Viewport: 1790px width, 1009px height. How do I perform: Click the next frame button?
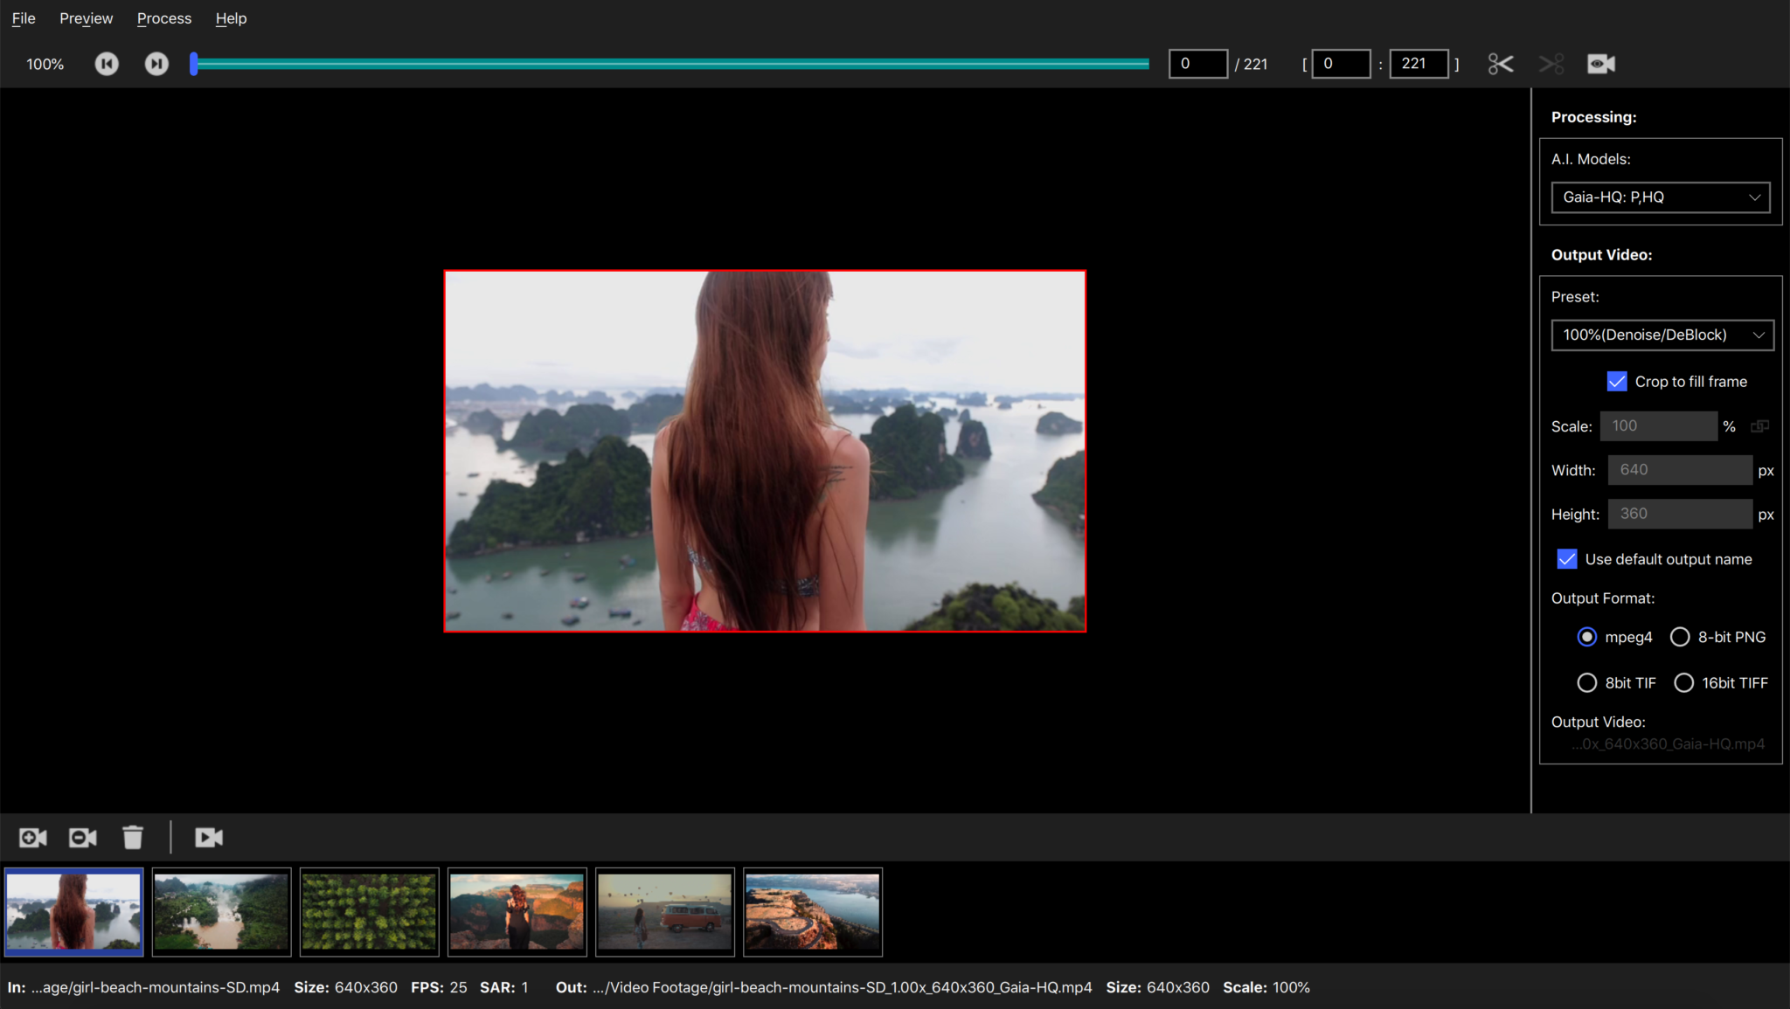pyautogui.click(x=156, y=64)
